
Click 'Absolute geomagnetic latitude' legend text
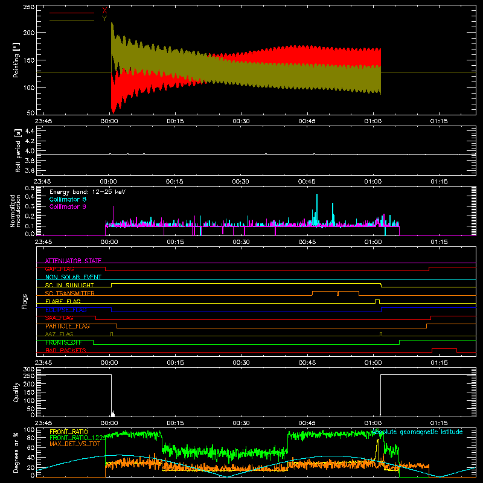[x=417, y=432]
